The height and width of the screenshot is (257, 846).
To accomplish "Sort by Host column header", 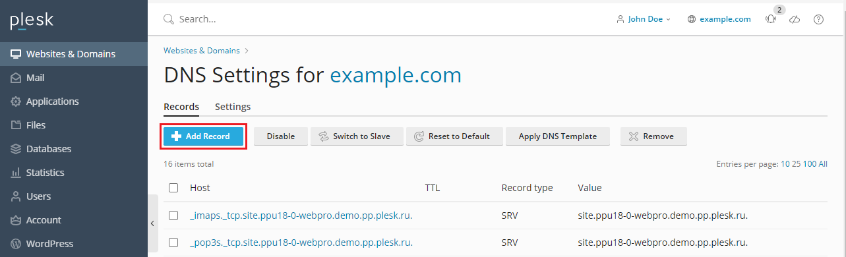I will pyautogui.click(x=200, y=188).
